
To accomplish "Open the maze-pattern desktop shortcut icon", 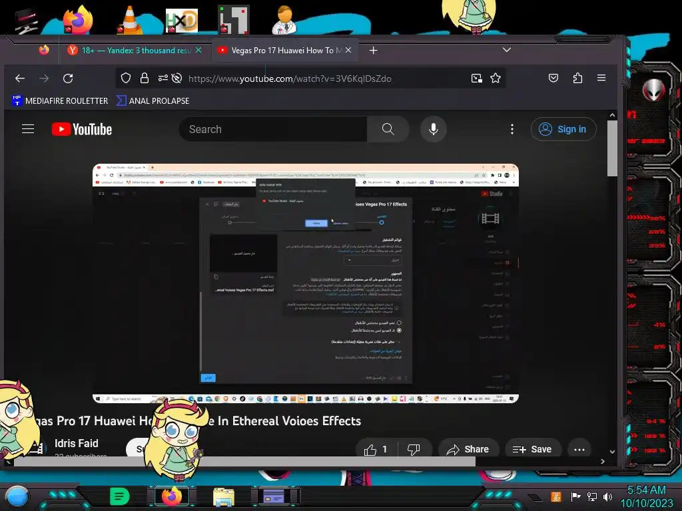I will 234,19.
